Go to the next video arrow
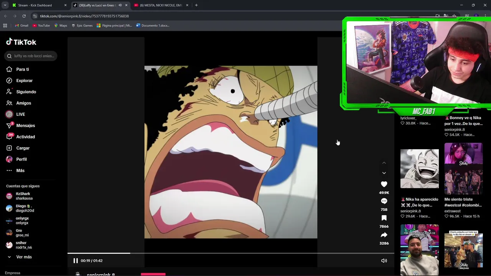The height and width of the screenshot is (276, 491). pos(384,173)
